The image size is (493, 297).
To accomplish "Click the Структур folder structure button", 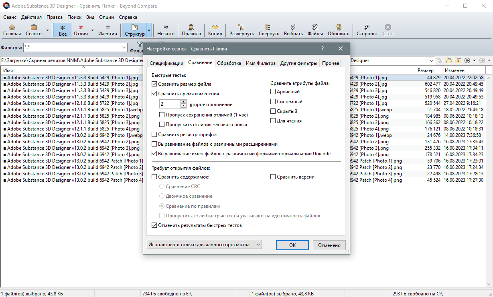I will click(134, 30).
